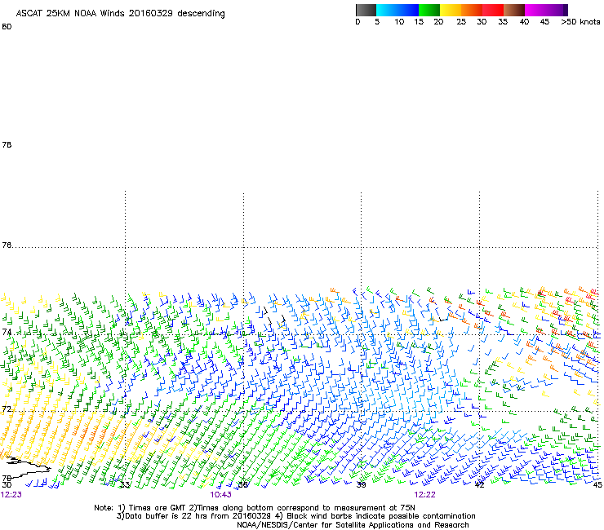Viewport: 604px width, 530px height.
Task: Click the '78' latitude label
Action: [x=7, y=144]
